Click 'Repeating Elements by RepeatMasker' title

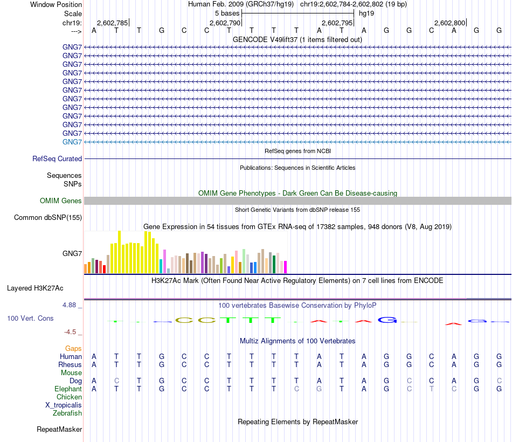[x=297, y=422]
